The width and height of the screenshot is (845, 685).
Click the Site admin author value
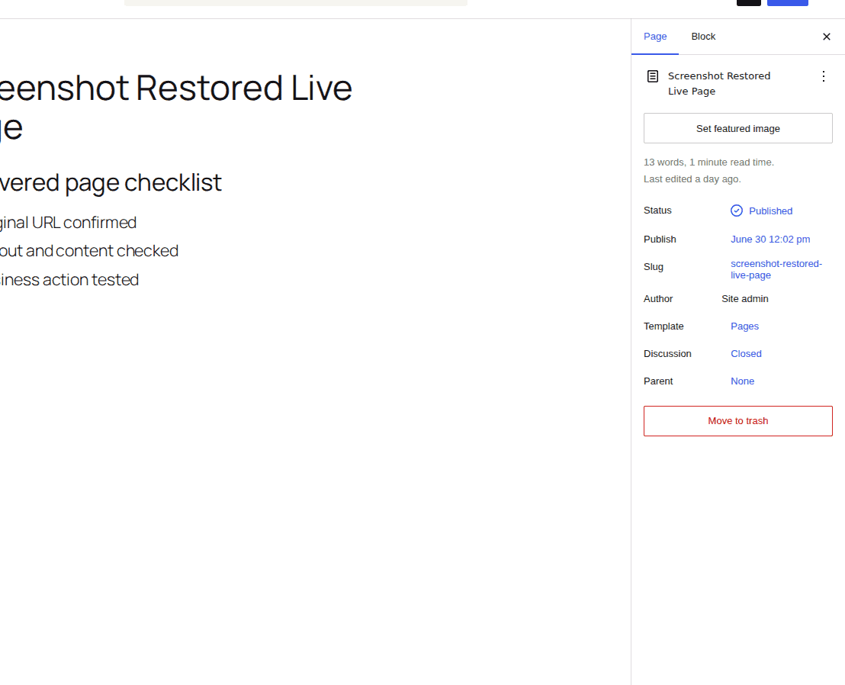(745, 298)
